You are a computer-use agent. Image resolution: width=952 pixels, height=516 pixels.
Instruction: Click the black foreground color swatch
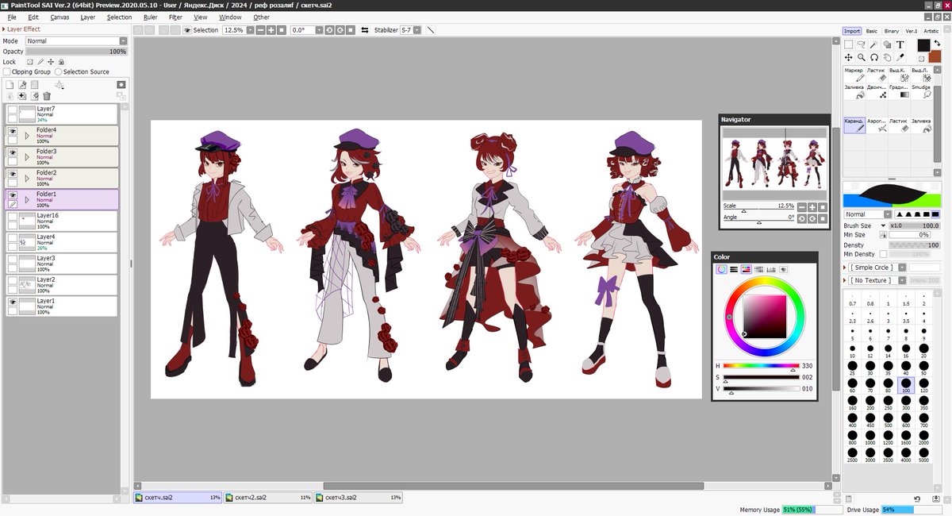tap(924, 45)
